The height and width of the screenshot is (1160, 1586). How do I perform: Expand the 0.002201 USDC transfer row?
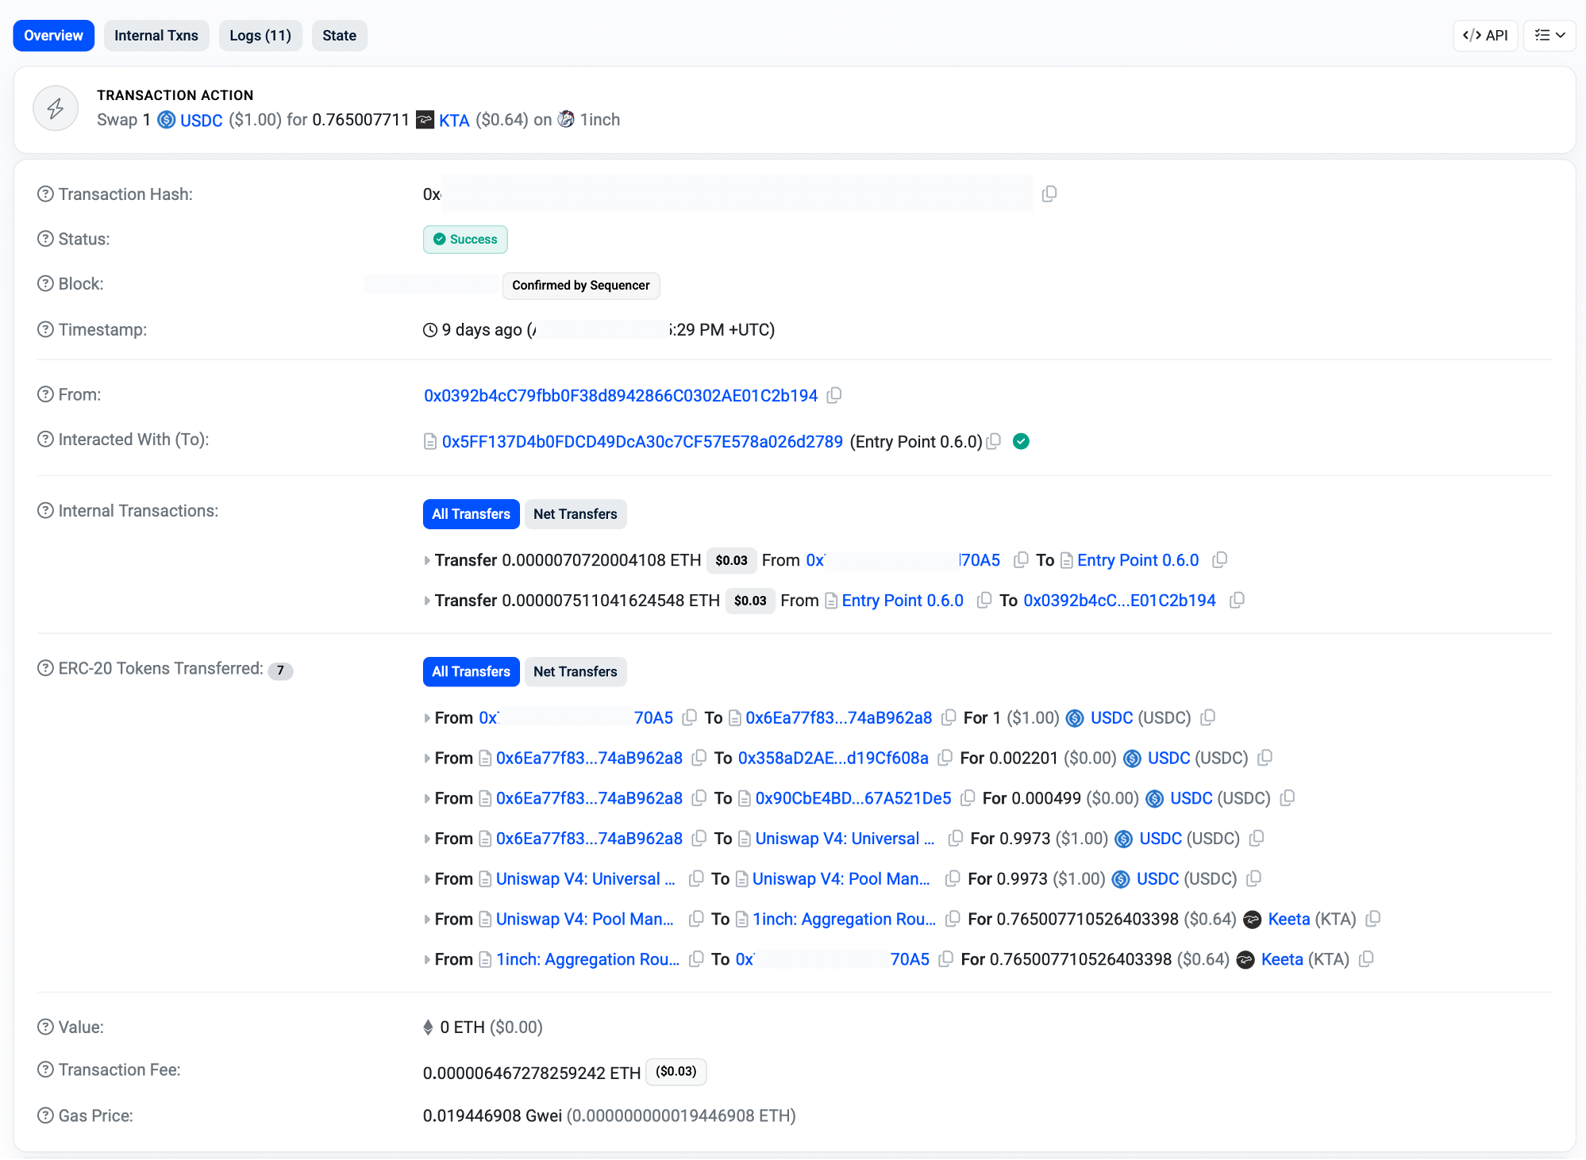(427, 759)
